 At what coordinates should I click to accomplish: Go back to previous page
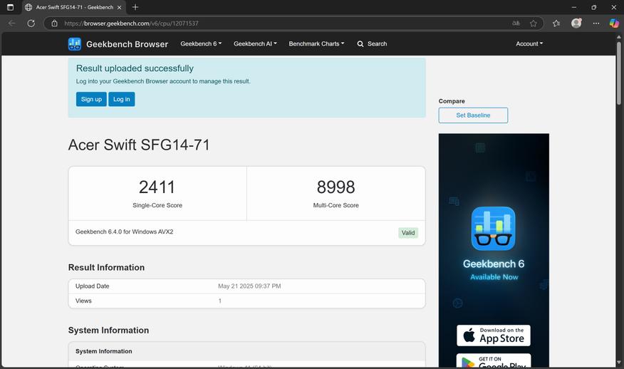(12, 23)
